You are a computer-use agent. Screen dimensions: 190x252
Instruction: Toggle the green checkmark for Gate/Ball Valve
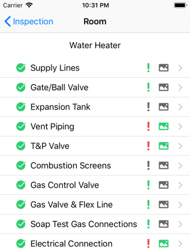coord(21,87)
